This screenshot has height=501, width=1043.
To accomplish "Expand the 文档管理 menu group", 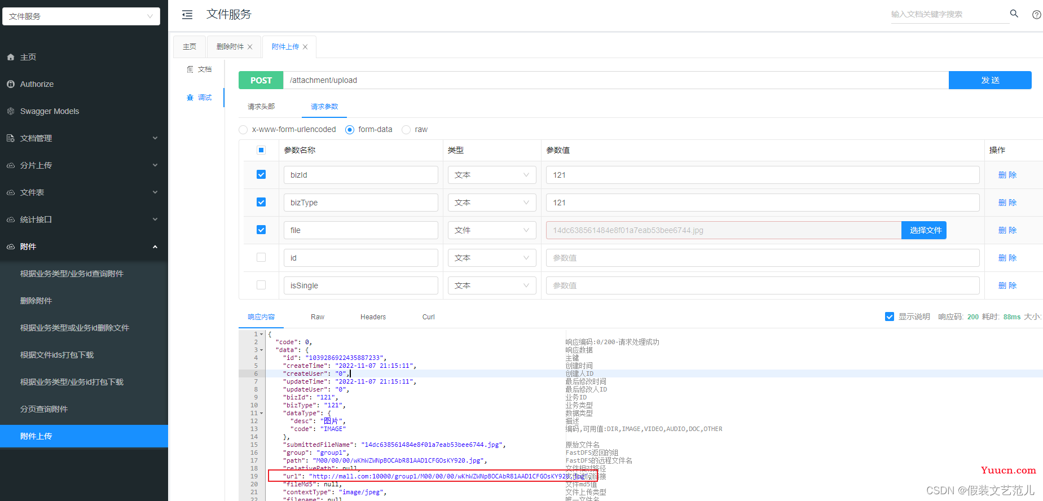I will click(x=84, y=138).
